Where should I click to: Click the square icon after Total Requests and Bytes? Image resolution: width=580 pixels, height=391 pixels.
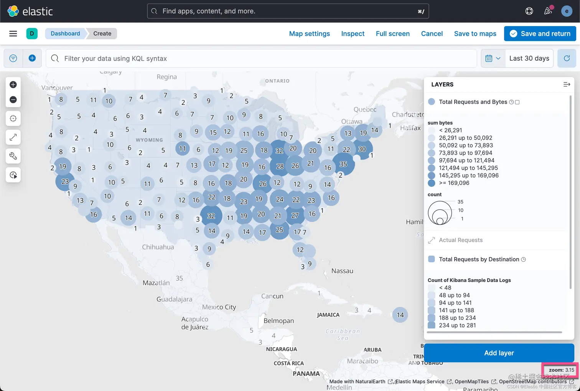(x=517, y=102)
